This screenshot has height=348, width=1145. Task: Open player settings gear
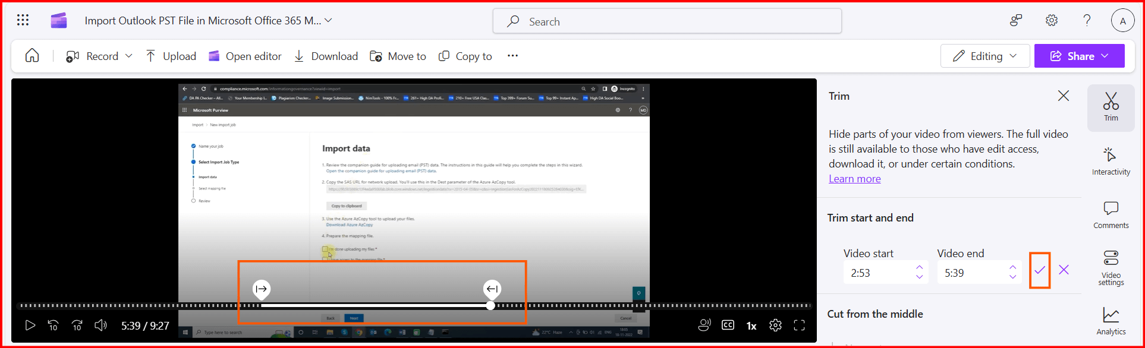[x=775, y=325]
